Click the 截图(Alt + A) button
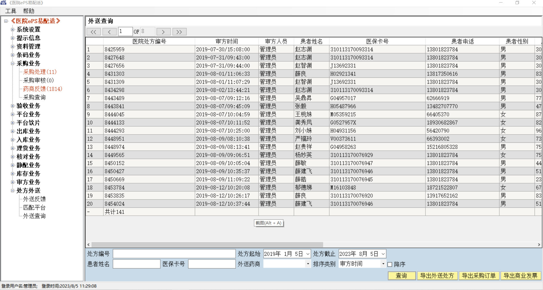 click(x=269, y=223)
